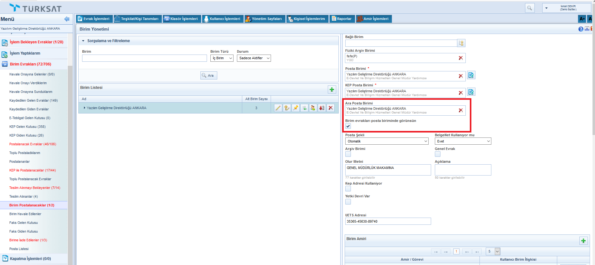
Task: Open the Raporlar menu
Action: tap(342, 19)
